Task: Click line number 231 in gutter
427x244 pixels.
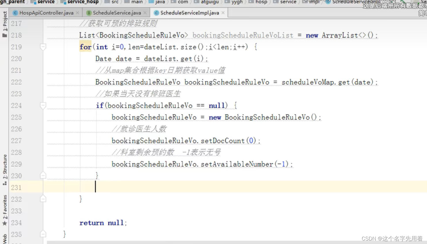Action: pyautogui.click(x=16, y=187)
